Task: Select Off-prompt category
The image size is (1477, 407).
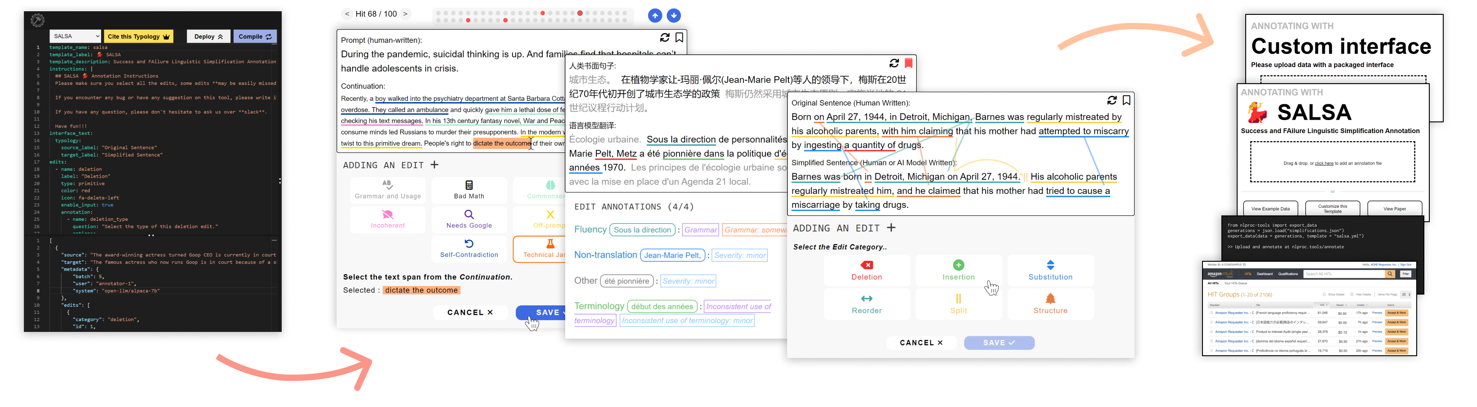Action: (540, 219)
